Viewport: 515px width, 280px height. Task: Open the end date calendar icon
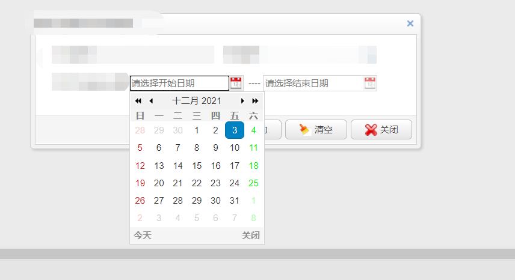[x=370, y=83]
